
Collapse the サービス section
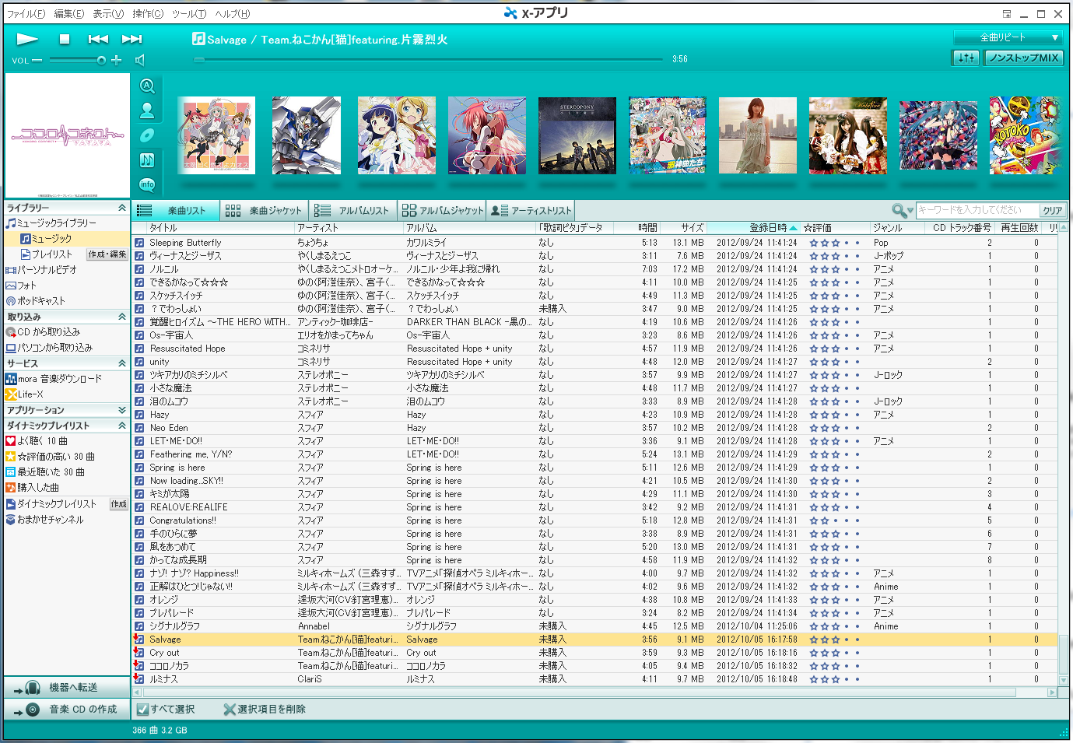(122, 363)
